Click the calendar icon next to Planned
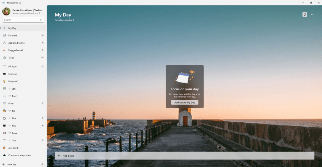 coord(4,36)
